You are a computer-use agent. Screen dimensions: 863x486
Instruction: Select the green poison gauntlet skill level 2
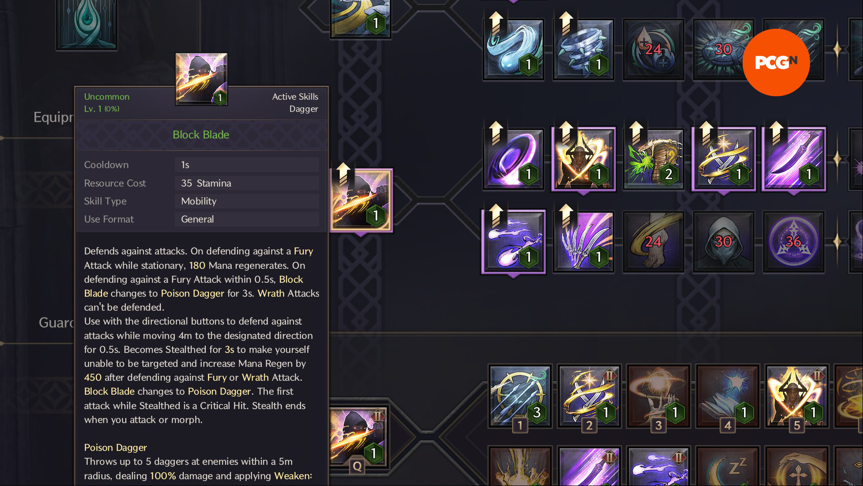coord(654,159)
